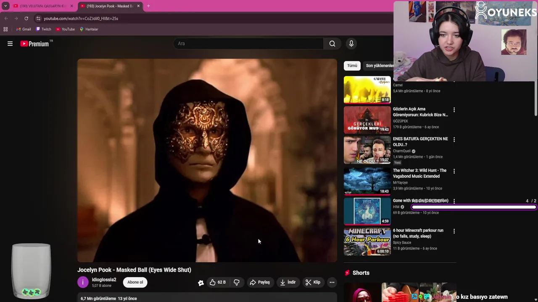This screenshot has height=302, width=538.
Task: Open Spicy Sauce channel name
Action: [402, 242]
